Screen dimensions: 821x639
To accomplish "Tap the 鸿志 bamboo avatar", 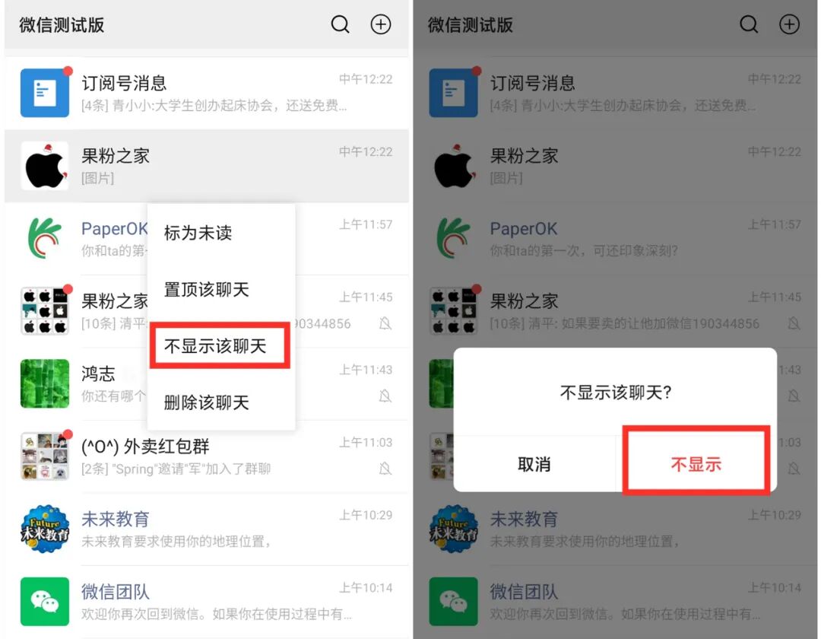I will point(45,383).
